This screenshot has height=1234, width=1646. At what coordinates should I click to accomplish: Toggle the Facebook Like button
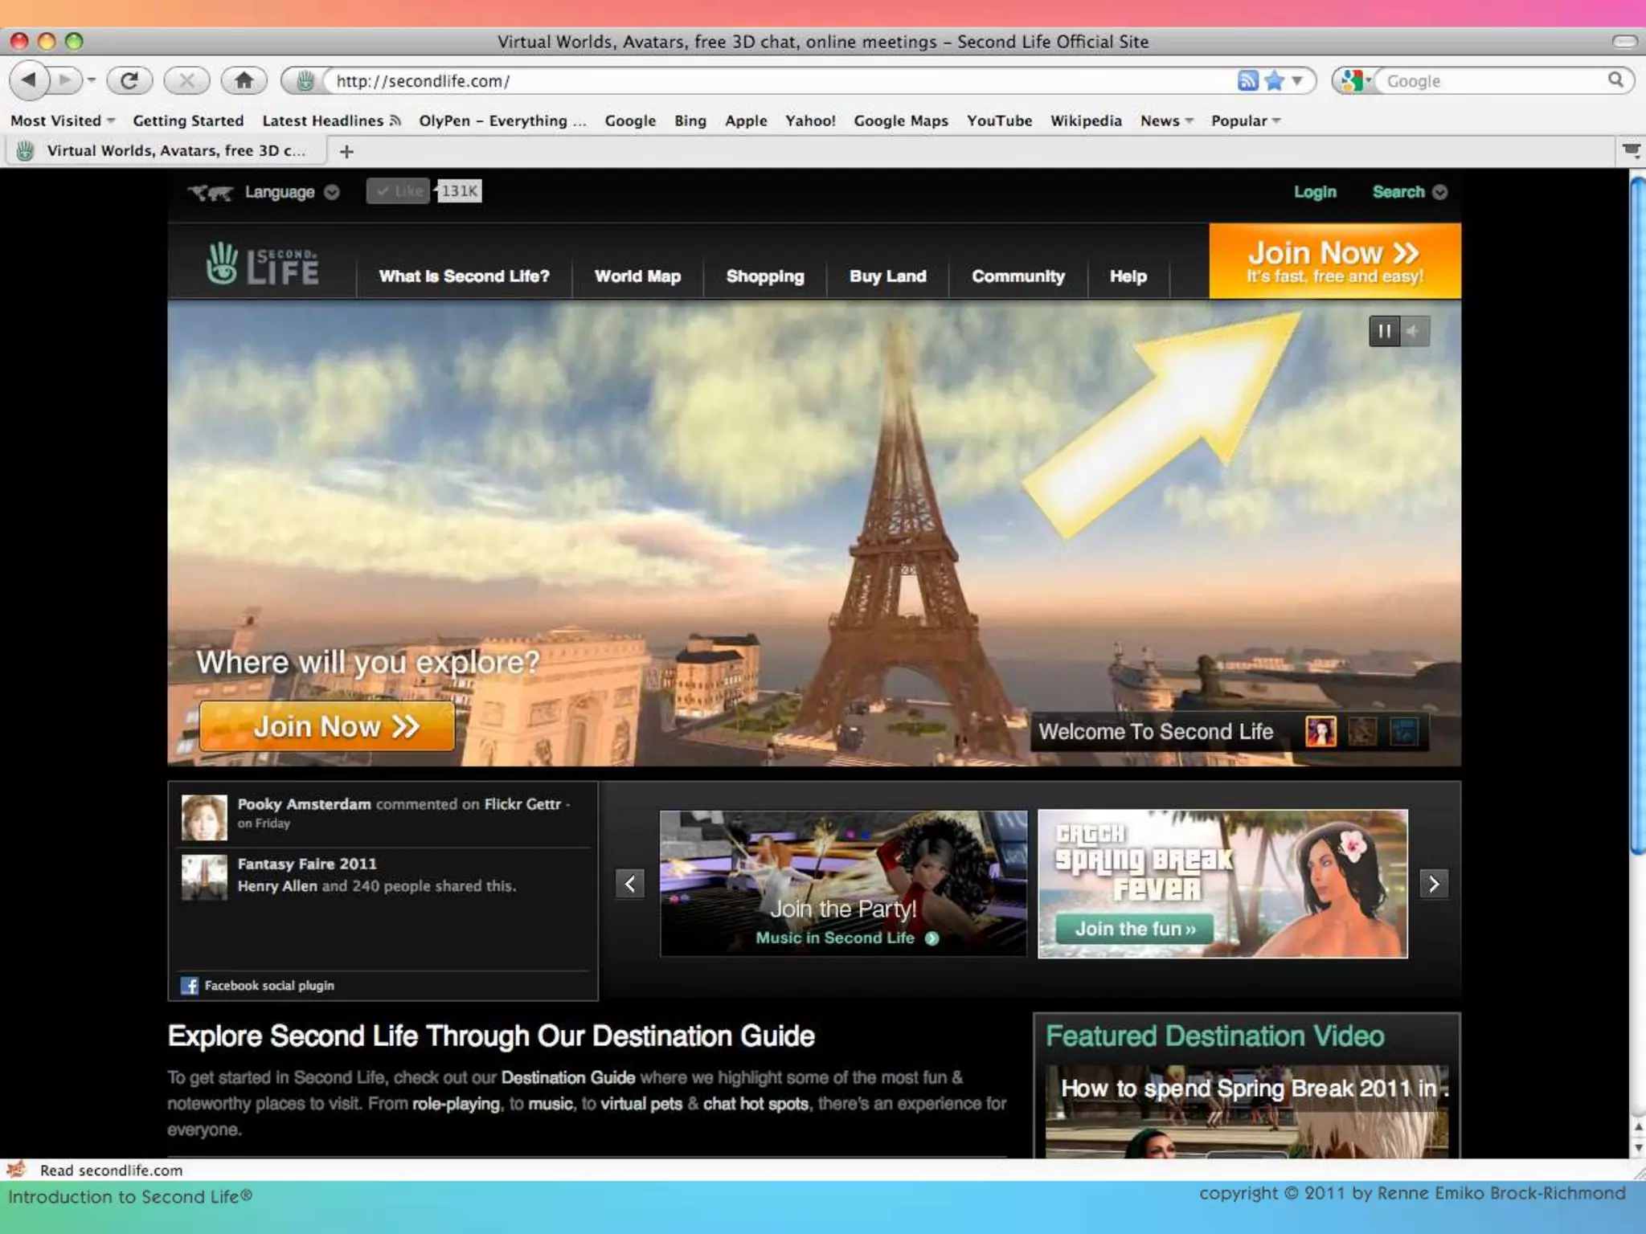point(399,191)
